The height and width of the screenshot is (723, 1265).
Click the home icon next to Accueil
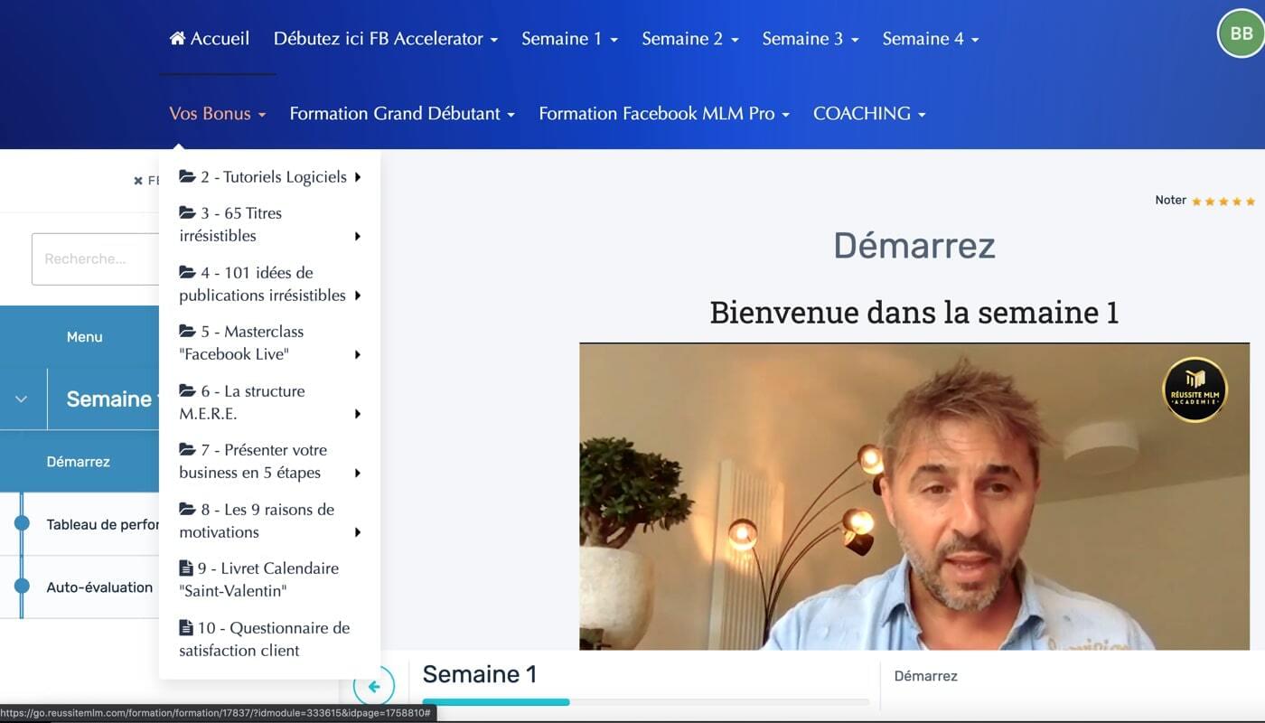(x=177, y=38)
